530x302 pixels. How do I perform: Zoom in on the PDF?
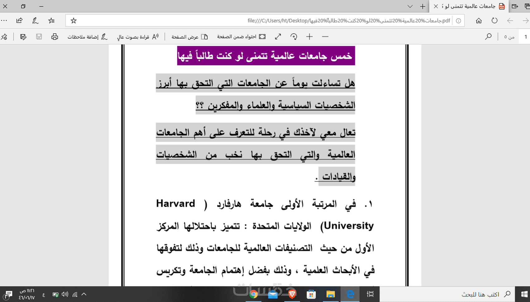pos(309,37)
